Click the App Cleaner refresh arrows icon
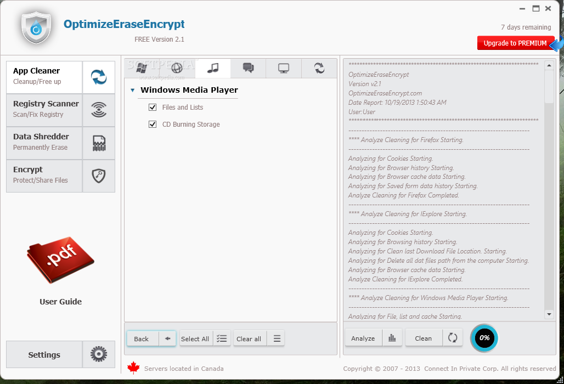The width and height of the screenshot is (564, 384). (99, 77)
